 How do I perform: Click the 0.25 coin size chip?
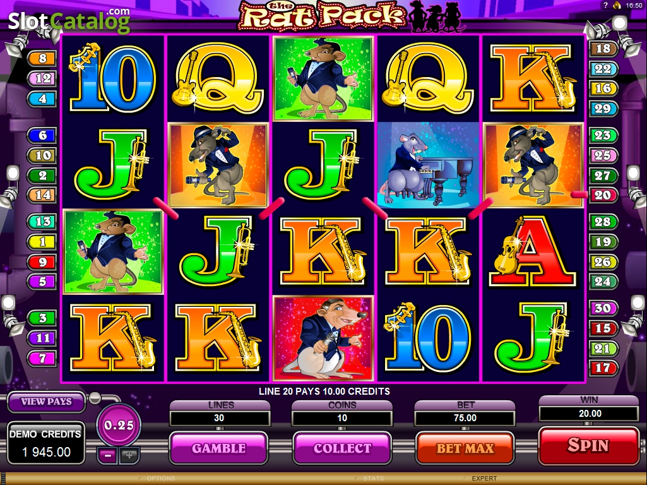(x=119, y=425)
